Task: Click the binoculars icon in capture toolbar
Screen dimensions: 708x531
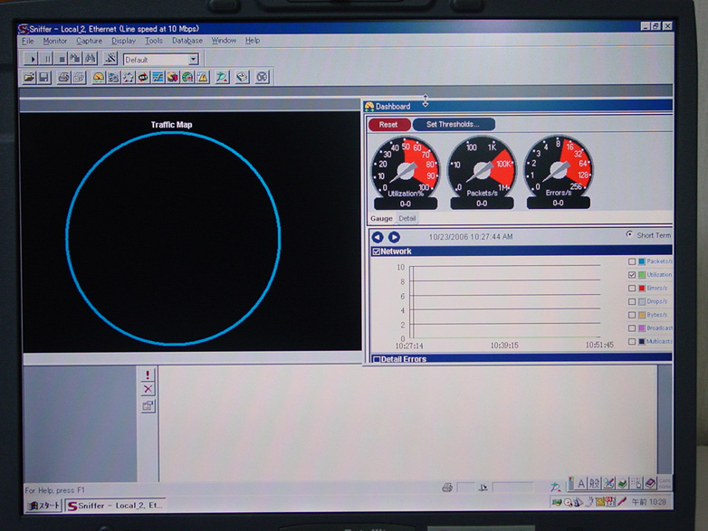Action: (91, 60)
